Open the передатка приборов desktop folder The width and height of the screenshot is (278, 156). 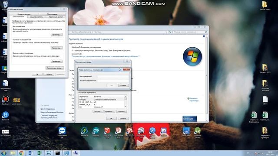point(265,133)
